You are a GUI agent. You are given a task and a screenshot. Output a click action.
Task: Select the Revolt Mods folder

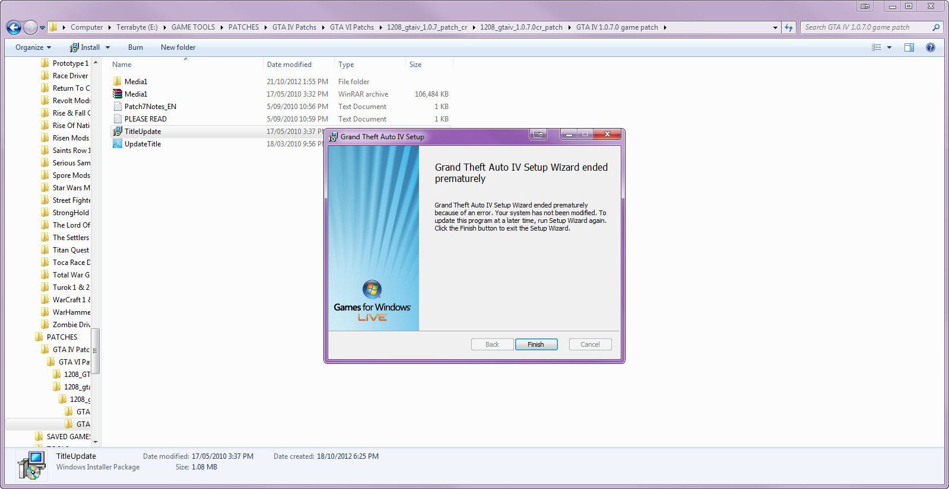(71, 101)
